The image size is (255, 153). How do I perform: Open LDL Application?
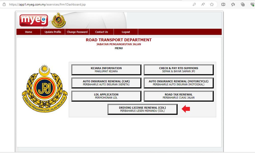106,96
